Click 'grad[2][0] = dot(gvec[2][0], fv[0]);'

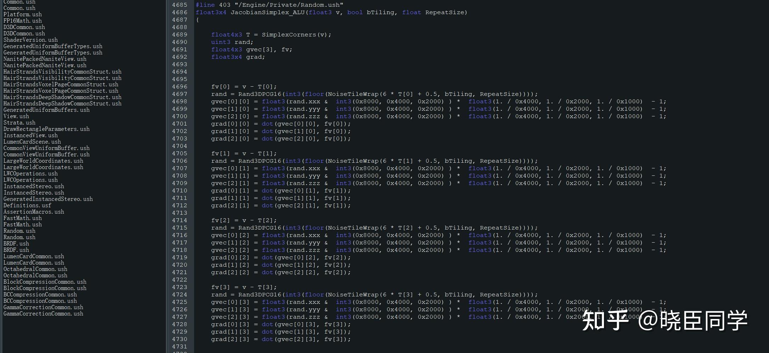[x=281, y=139]
